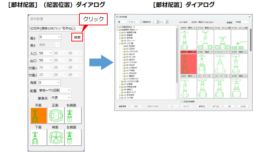
Task: Click the 検索 search button
Action: tap(77, 37)
